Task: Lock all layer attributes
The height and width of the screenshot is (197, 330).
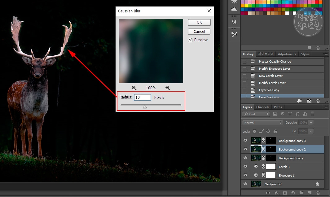Action: (x=275, y=131)
